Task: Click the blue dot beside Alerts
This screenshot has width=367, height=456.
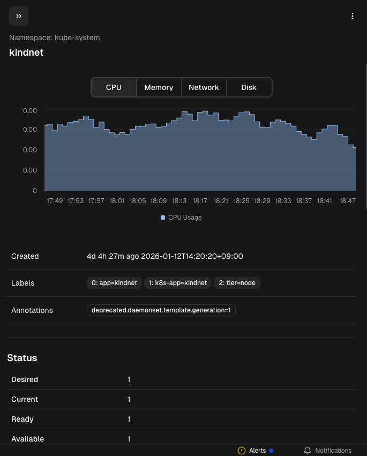Action: [x=271, y=451]
